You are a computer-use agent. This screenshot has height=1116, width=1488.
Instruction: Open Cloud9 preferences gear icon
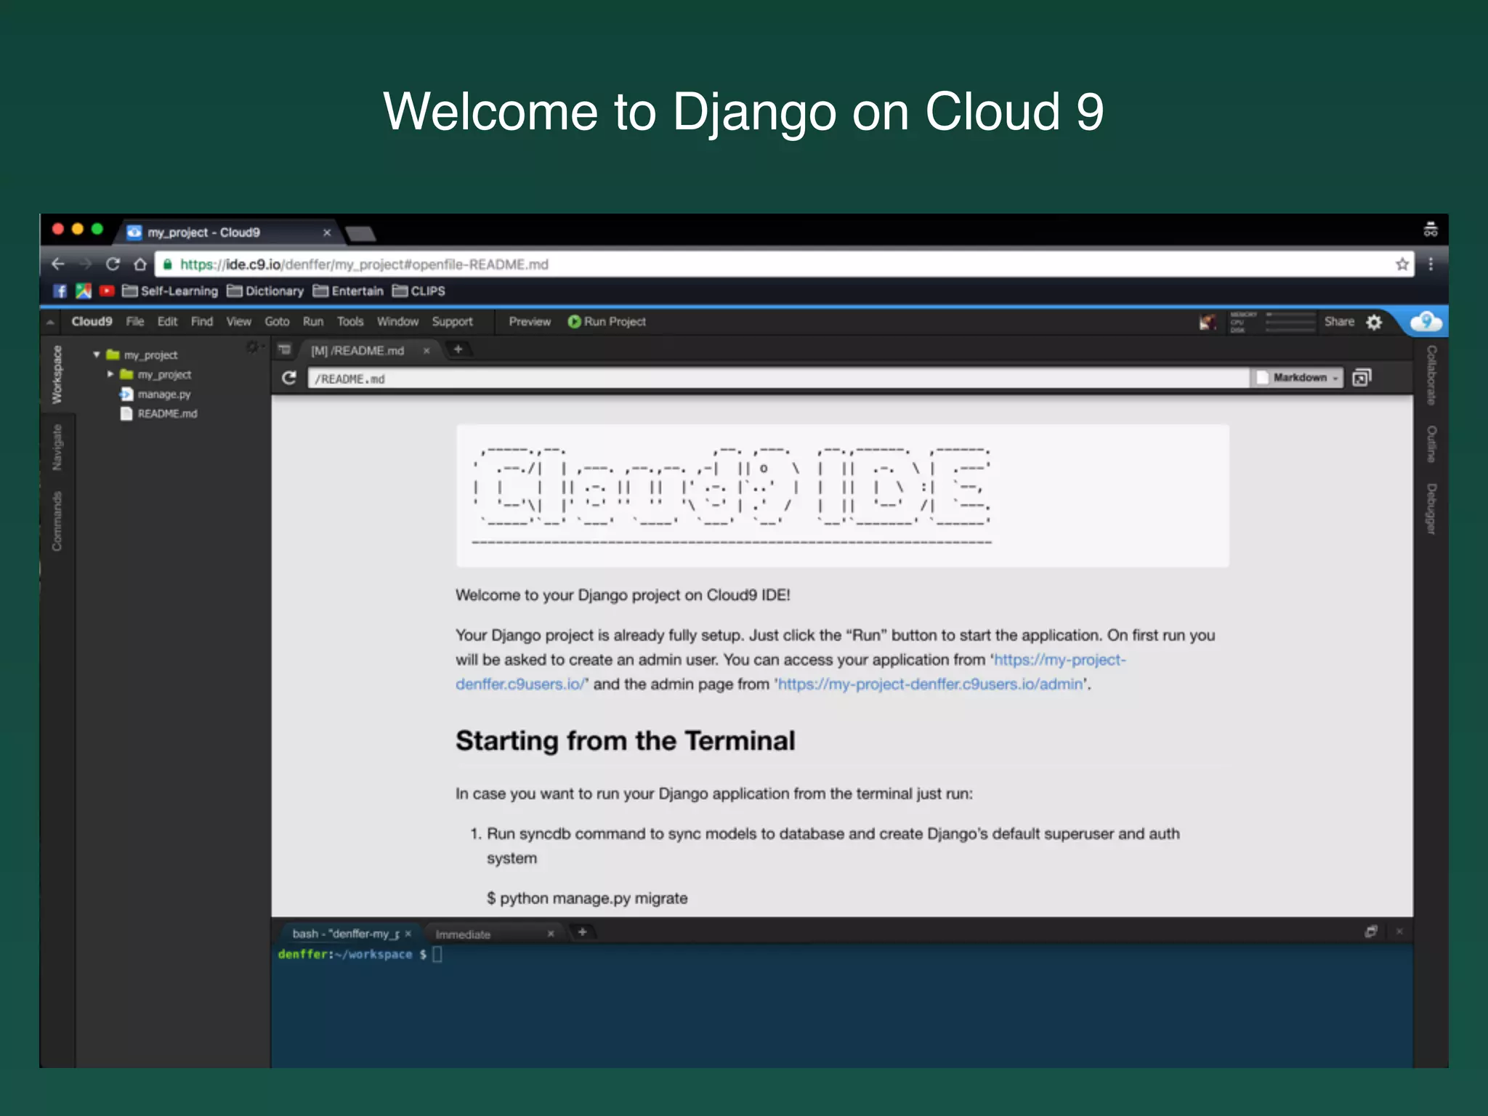(x=1374, y=322)
